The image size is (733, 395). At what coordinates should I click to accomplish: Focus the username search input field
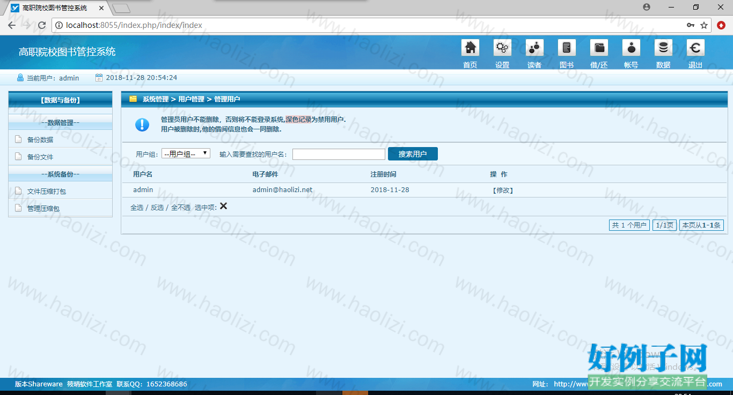pyautogui.click(x=339, y=154)
